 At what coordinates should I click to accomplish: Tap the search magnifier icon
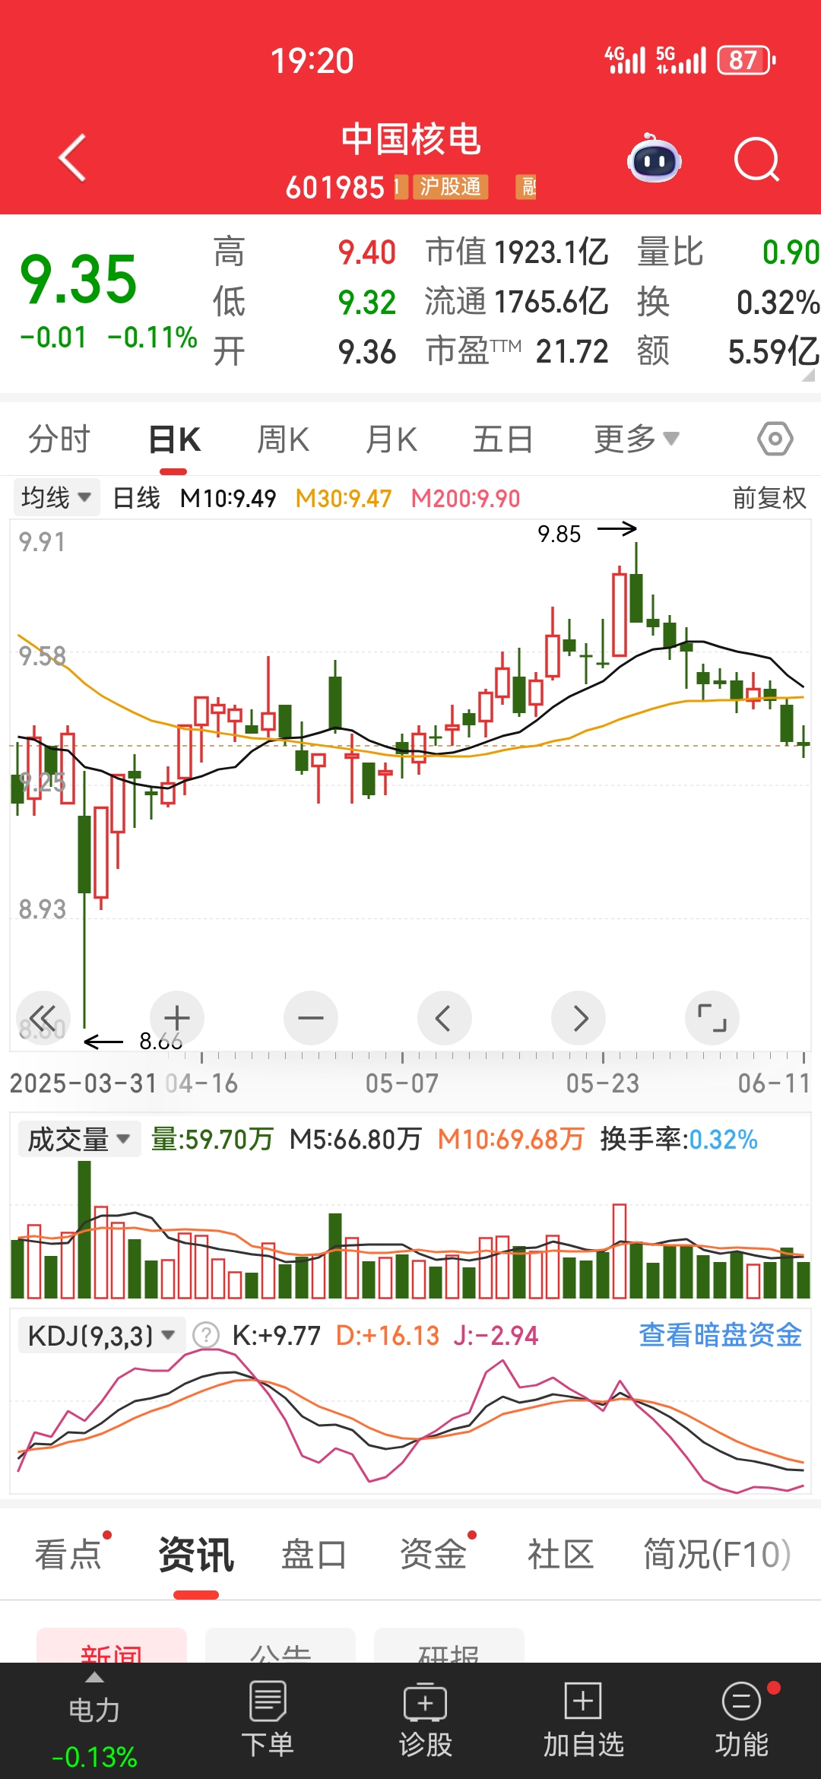click(757, 160)
